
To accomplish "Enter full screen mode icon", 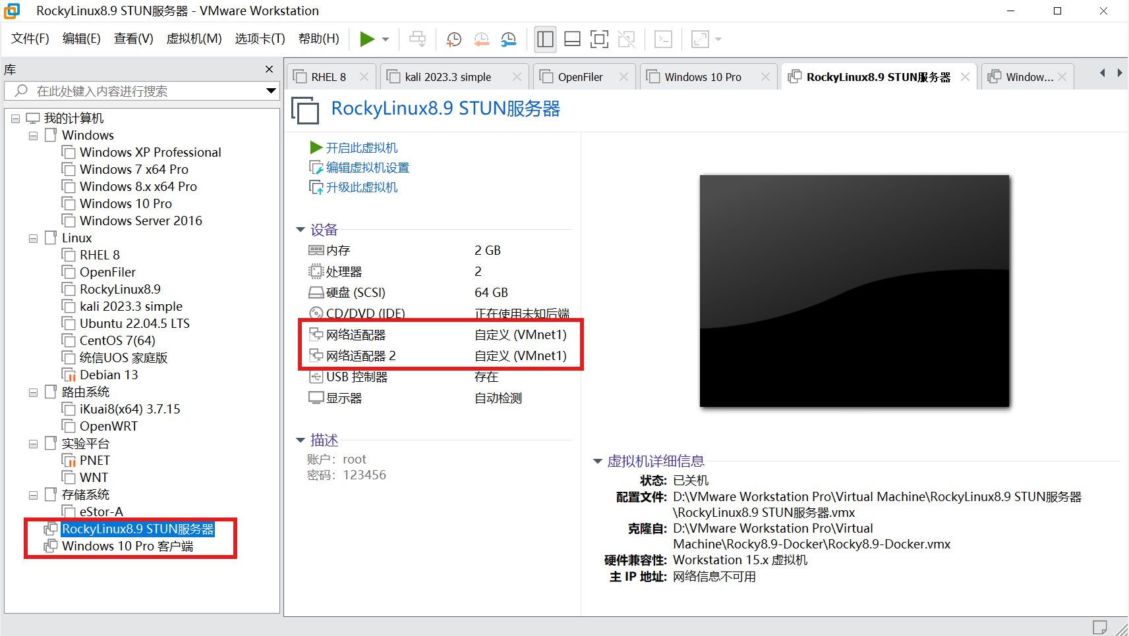I will tap(599, 40).
